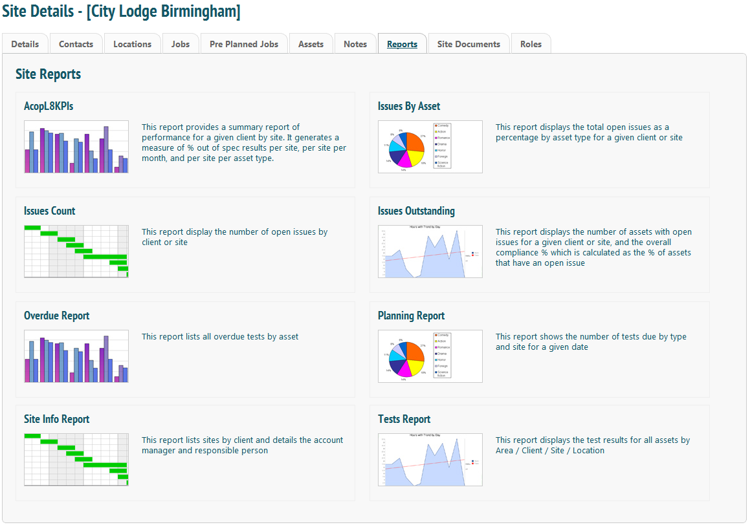Image resolution: width=750 pixels, height=527 pixels.
Task: Select the Jobs tab
Action: (181, 44)
